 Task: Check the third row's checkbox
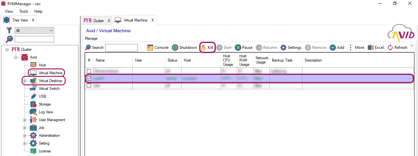[89, 86]
